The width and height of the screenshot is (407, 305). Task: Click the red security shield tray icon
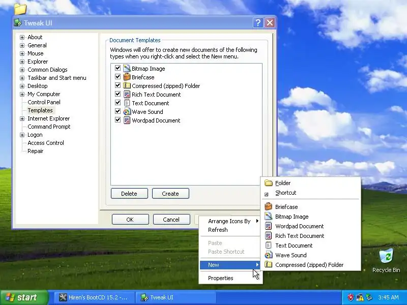[351, 297]
